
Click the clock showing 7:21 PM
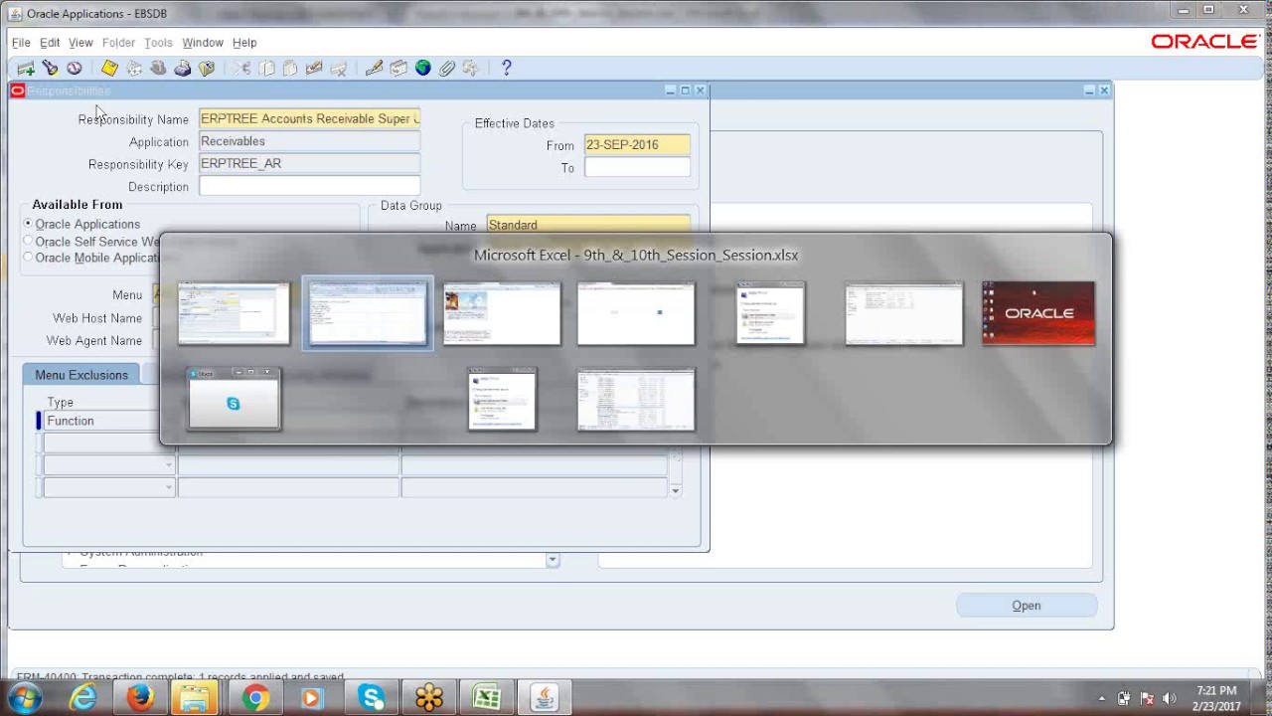pos(1215,690)
